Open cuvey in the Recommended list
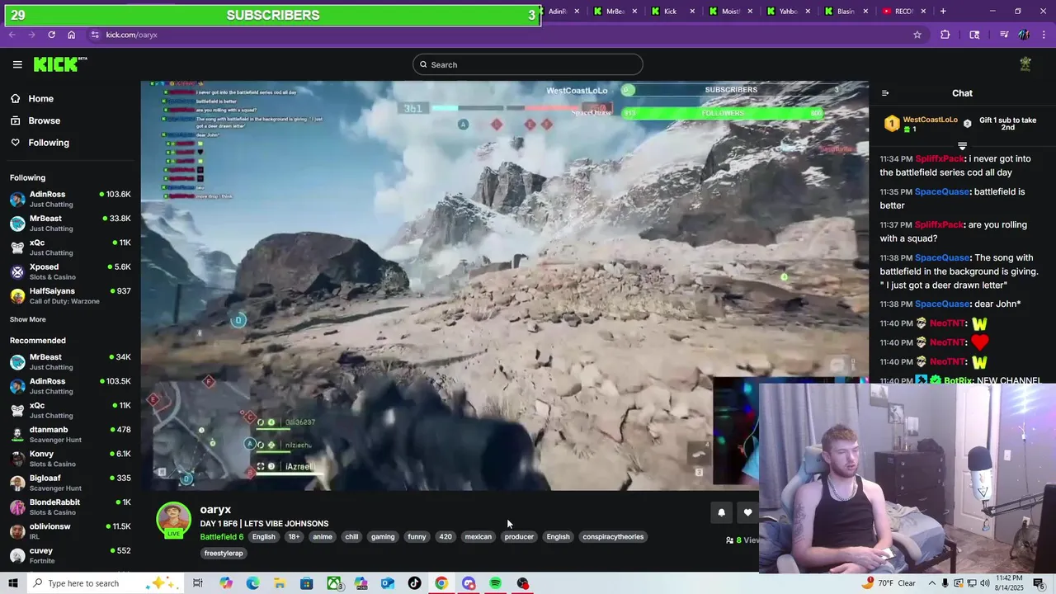 pos(70,555)
